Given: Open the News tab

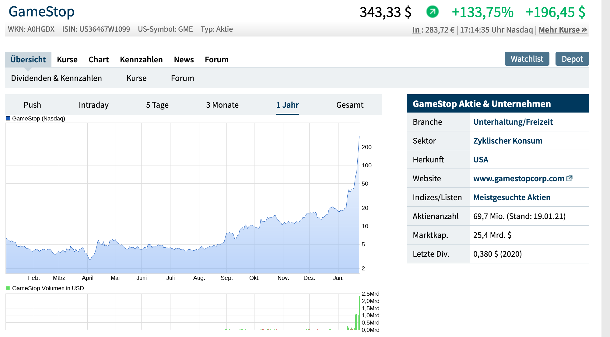Looking at the screenshot, I should 184,60.
